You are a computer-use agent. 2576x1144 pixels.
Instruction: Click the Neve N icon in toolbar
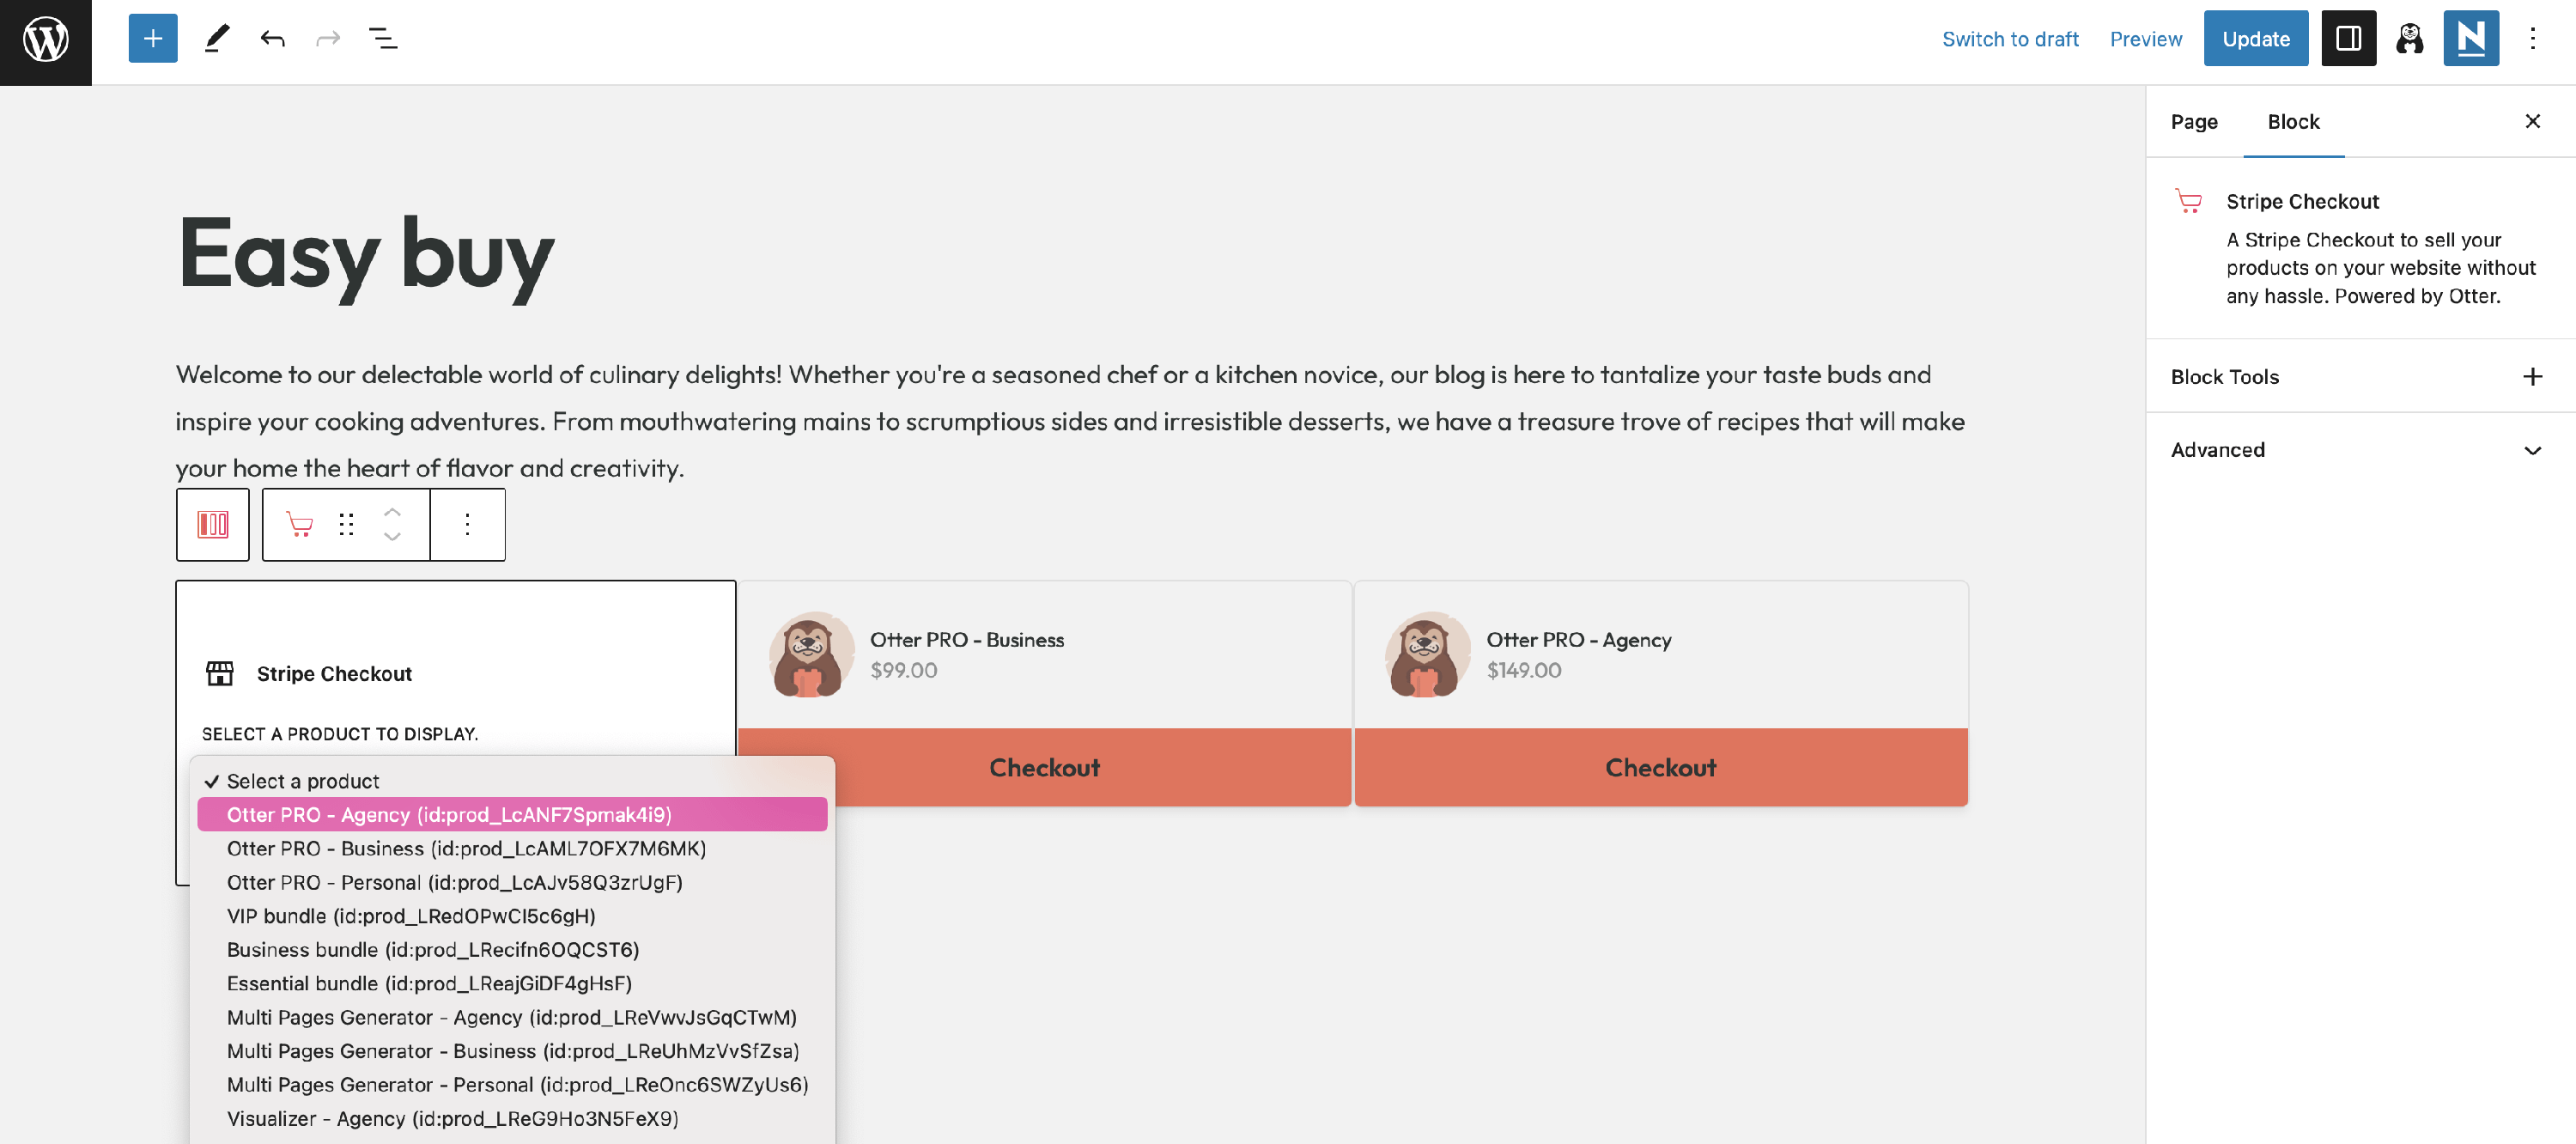click(x=2470, y=39)
